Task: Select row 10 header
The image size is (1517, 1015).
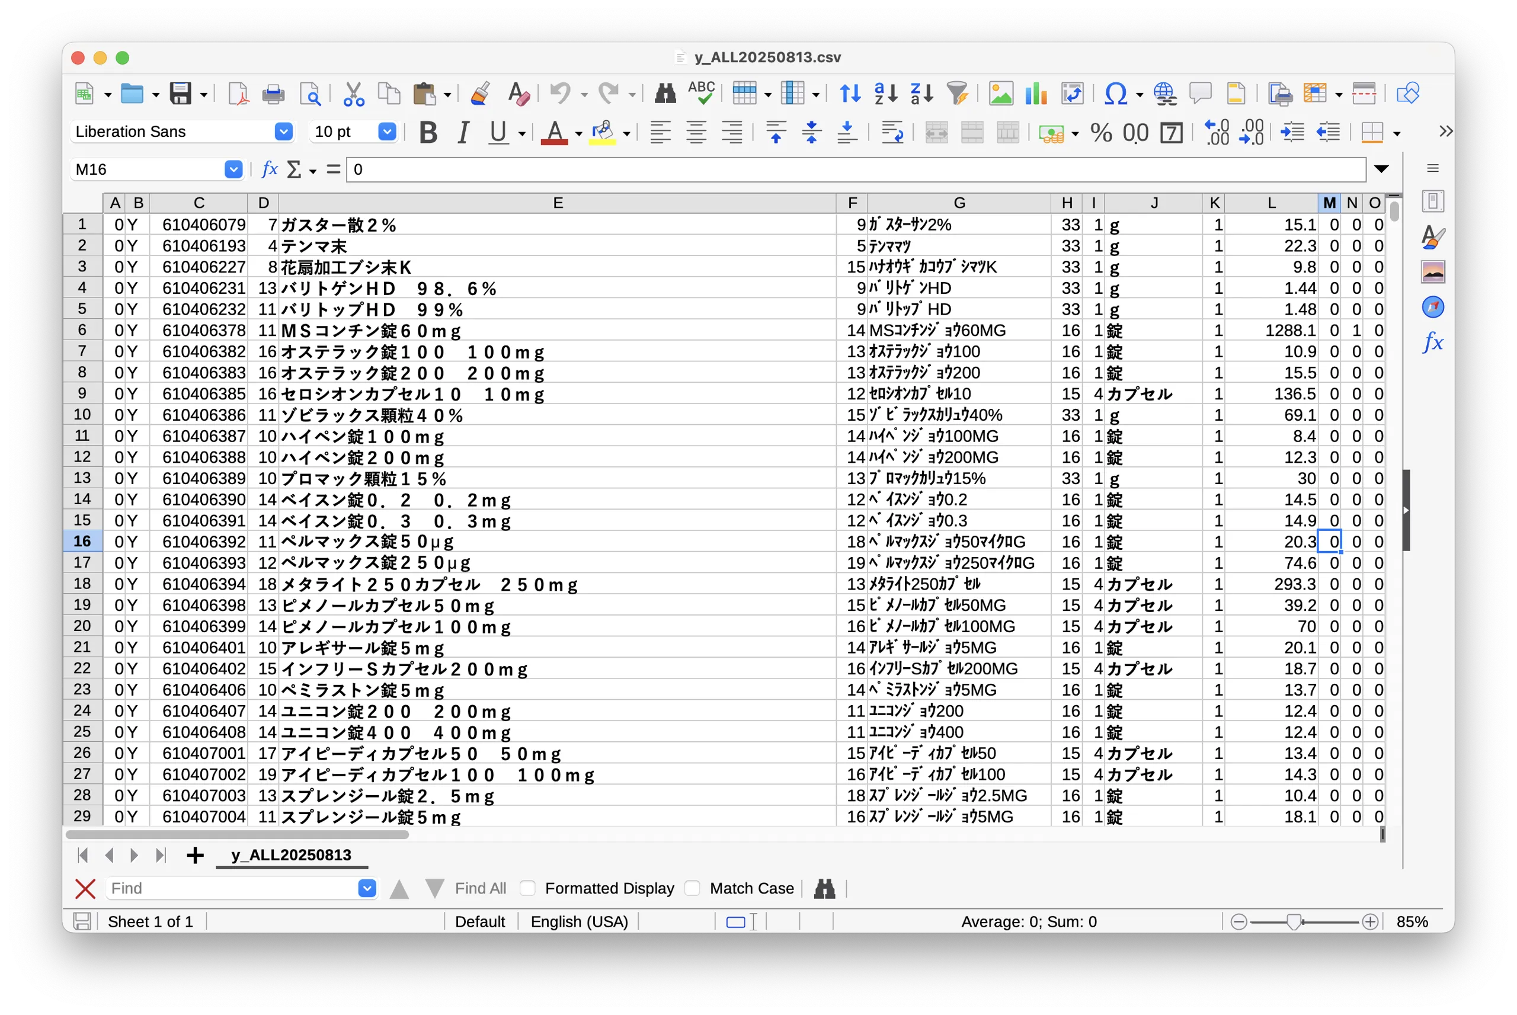Action: tap(82, 414)
